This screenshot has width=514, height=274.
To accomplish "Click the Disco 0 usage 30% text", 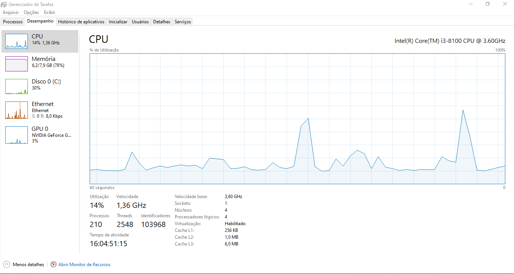I will (36, 88).
